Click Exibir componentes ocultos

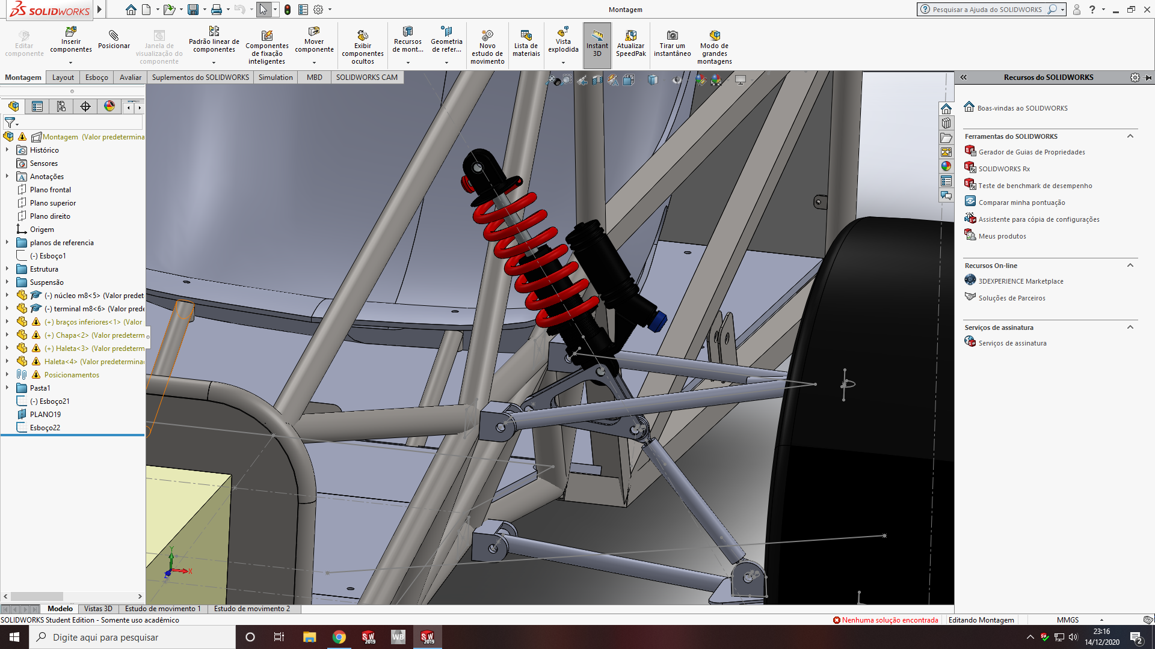coord(363,47)
